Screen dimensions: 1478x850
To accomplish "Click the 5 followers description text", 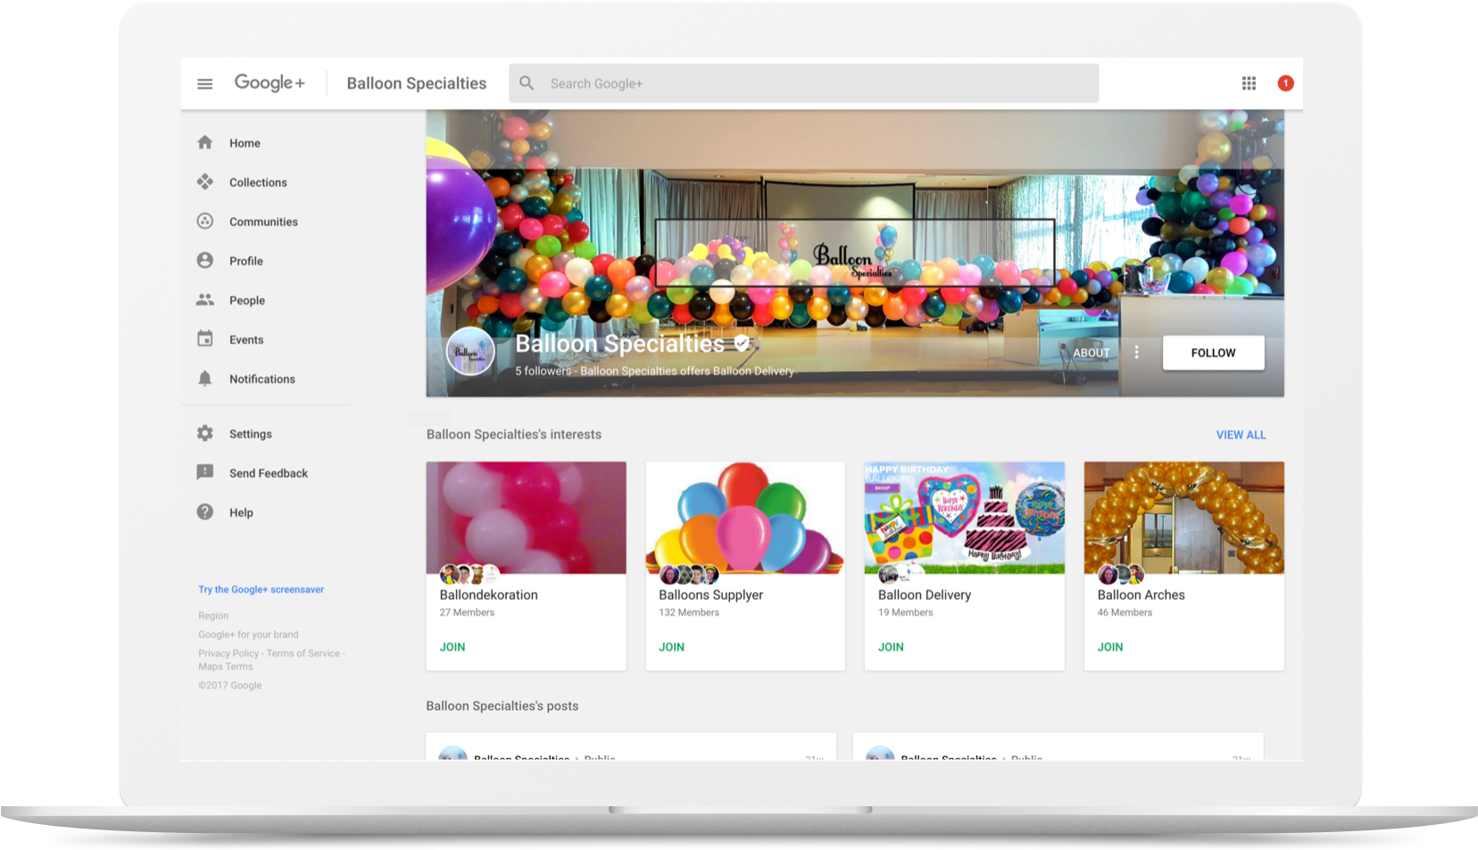I will coord(654,371).
